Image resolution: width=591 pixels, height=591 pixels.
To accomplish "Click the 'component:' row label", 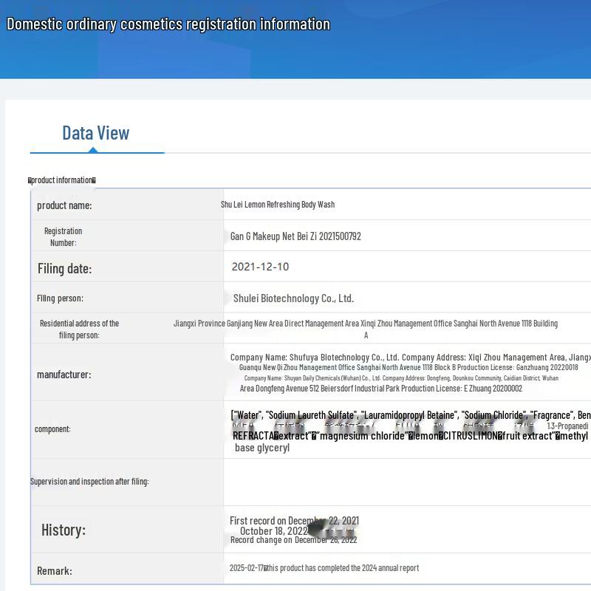I will (x=52, y=429).
